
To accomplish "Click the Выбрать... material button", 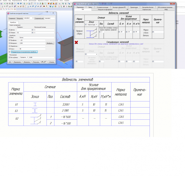I will (x=50, y=43).
